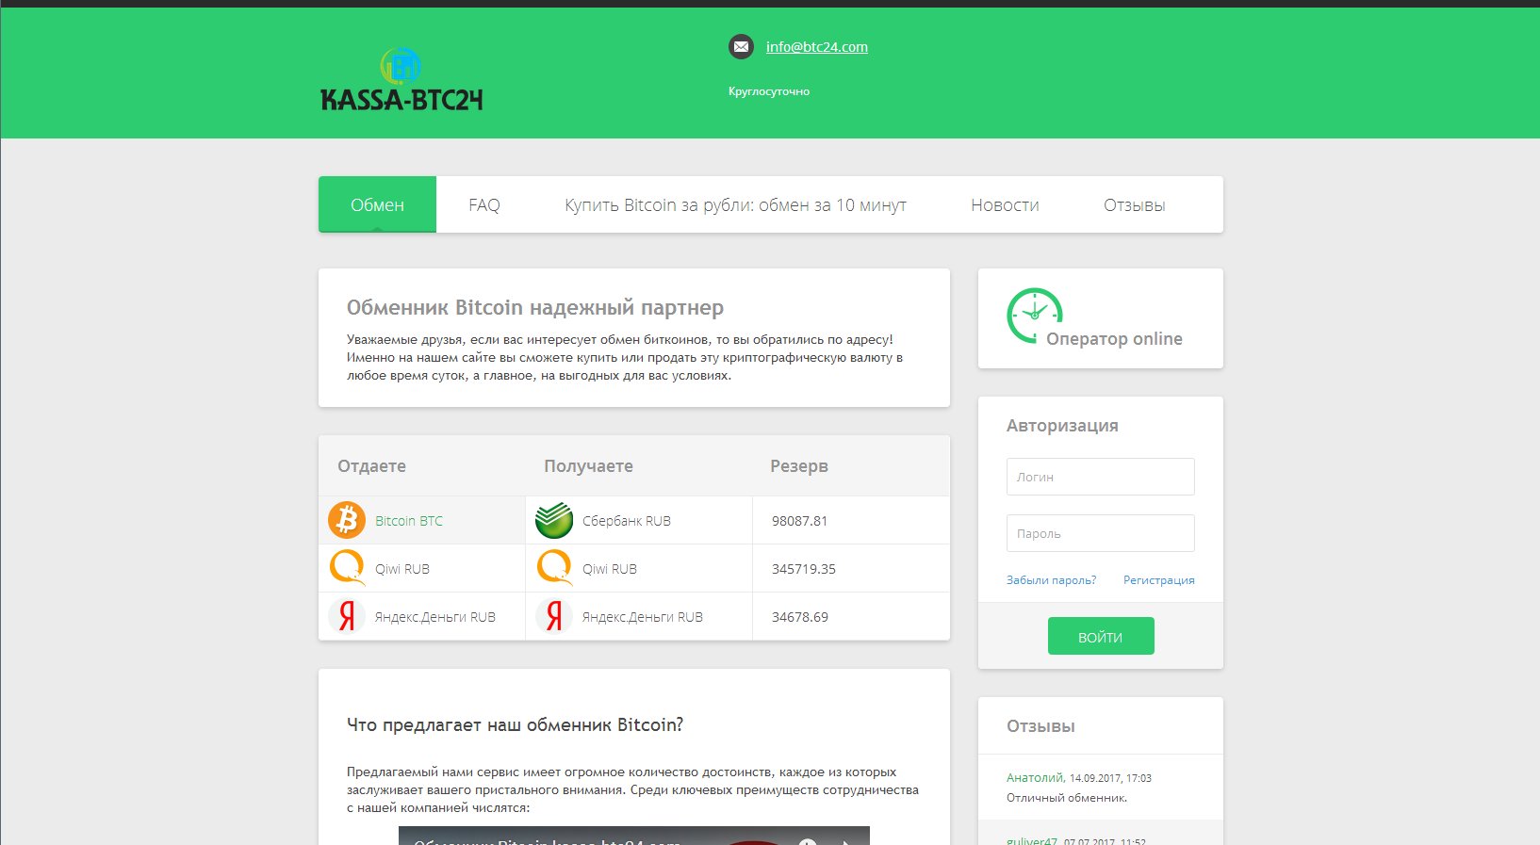Click the review date 14.09.2017, 17:03

click(1110, 778)
